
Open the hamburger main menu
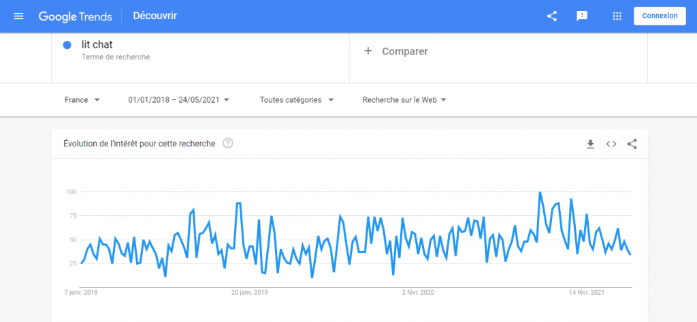(x=18, y=16)
